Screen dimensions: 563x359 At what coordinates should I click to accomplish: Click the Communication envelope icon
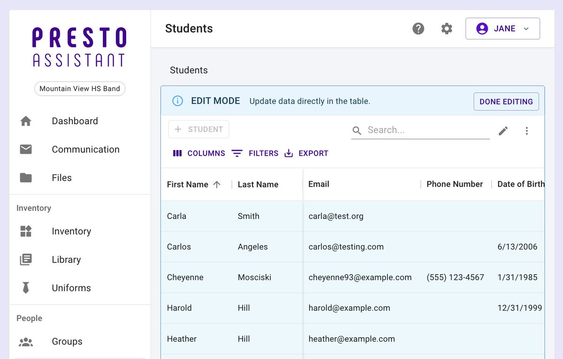[x=26, y=150]
